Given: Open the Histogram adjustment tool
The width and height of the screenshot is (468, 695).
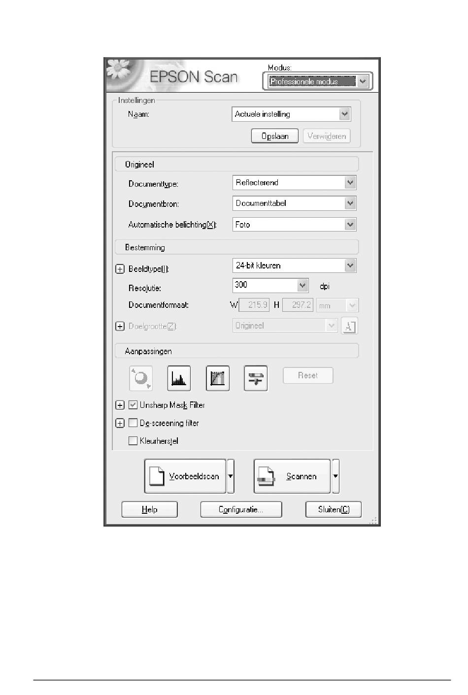Looking at the screenshot, I should pyautogui.click(x=179, y=378).
